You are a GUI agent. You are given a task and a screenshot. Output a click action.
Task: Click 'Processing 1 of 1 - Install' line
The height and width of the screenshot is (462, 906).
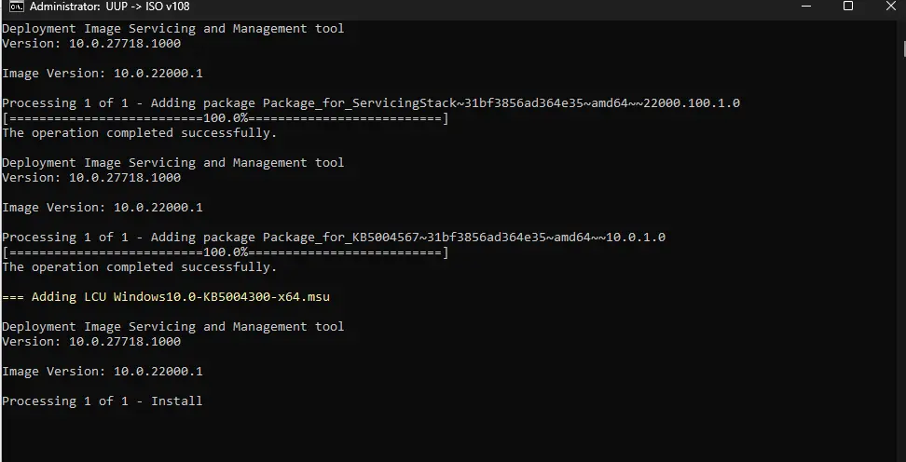(x=103, y=401)
